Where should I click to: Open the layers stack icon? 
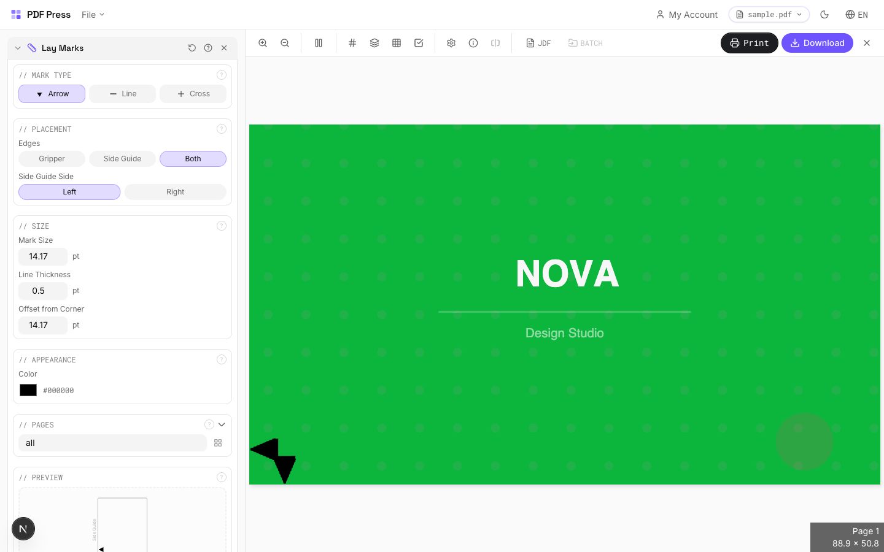[x=374, y=43]
